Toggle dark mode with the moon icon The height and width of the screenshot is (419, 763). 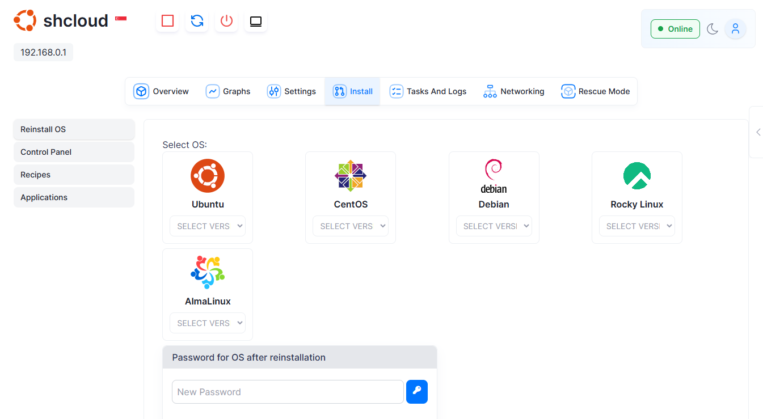(x=713, y=28)
